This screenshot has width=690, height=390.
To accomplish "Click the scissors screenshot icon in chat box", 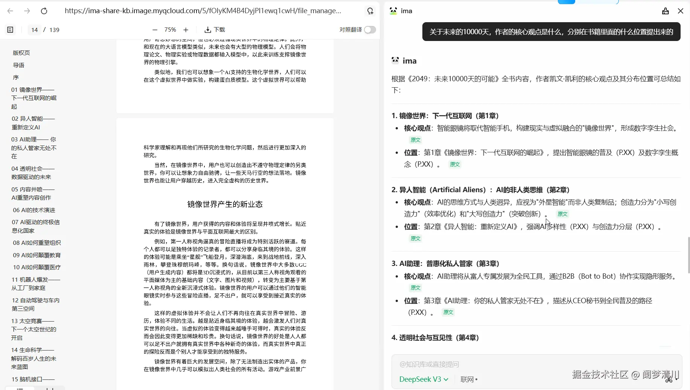I will pyautogui.click(x=669, y=380).
